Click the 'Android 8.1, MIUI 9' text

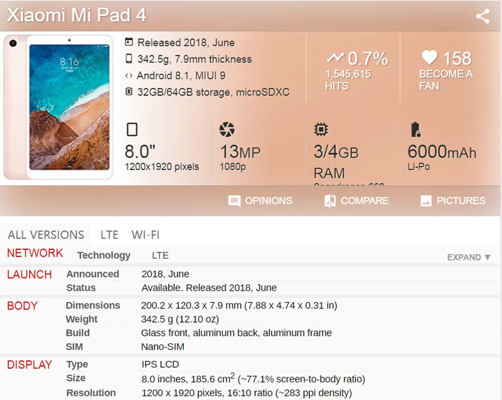181,76
